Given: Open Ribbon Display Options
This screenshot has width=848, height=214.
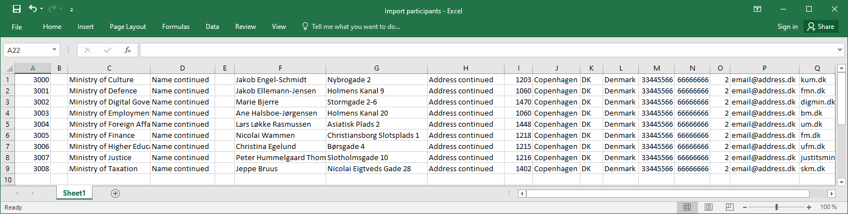Looking at the screenshot, I should point(757,9).
